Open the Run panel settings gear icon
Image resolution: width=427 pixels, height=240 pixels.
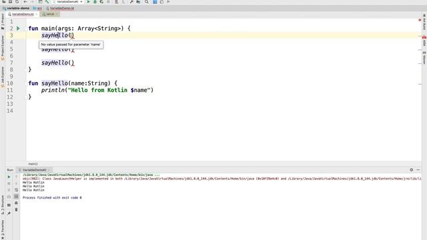(x=411, y=169)
